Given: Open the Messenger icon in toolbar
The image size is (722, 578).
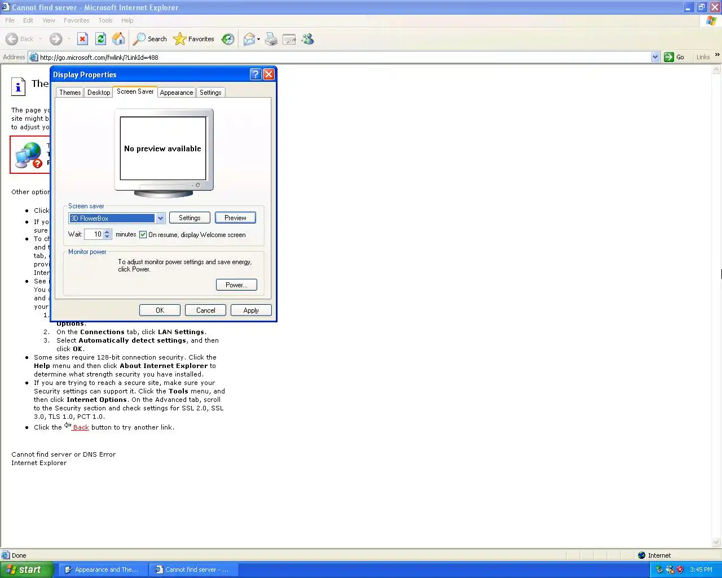Looking at the screenshot, I should pyautogui.click(x=307, y=39).
